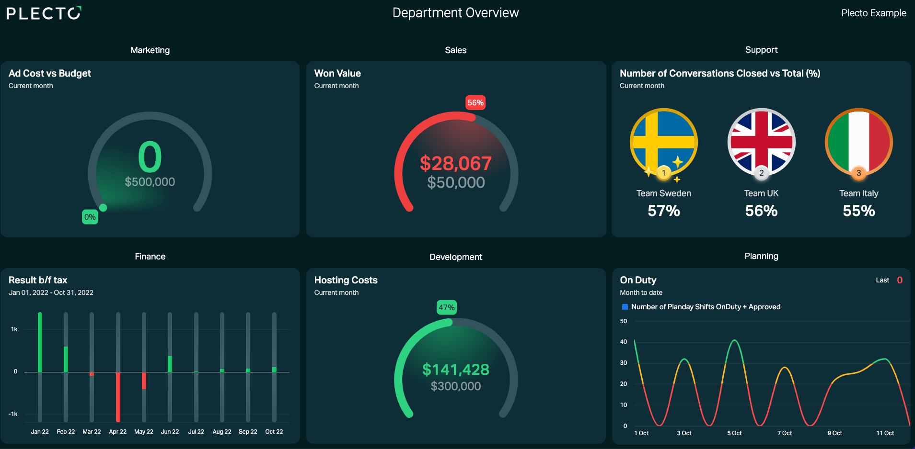This screenshot has width=915, height=449.
Task: Click the bronze rank 3 medal
Action: [x=859, y=173]
